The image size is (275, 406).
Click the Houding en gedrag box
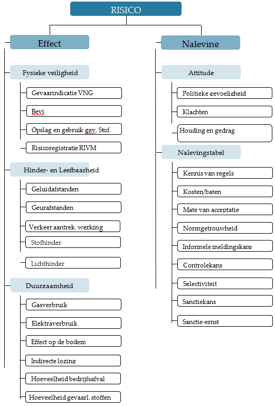tap(225, 133)
